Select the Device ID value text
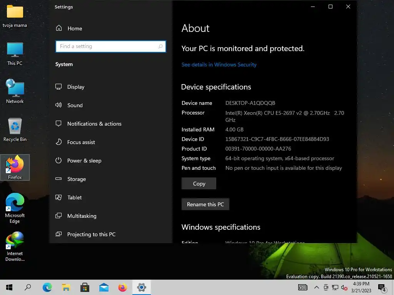This screenshot has height=295, width=394. tap(277, 139)
